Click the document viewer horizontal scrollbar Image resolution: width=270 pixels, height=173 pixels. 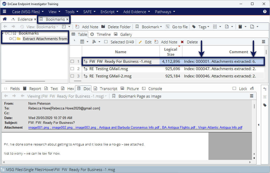[x=127, y=162]
